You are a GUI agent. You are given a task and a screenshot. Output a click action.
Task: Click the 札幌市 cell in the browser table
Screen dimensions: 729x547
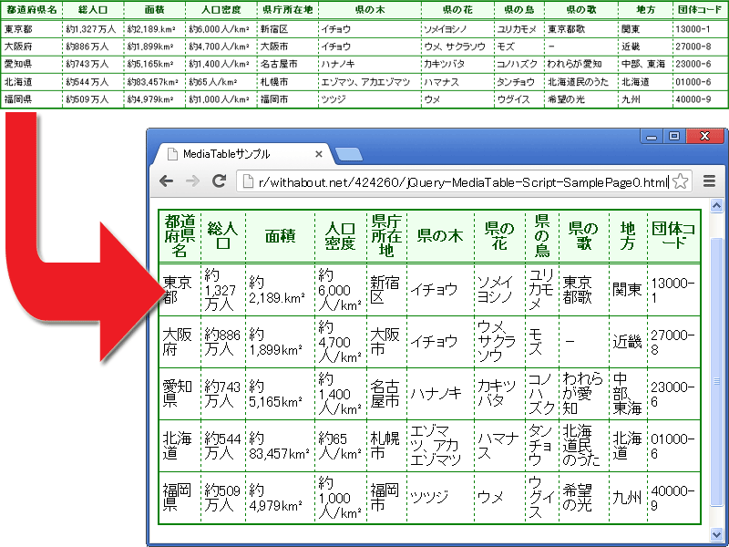[386, 445]
